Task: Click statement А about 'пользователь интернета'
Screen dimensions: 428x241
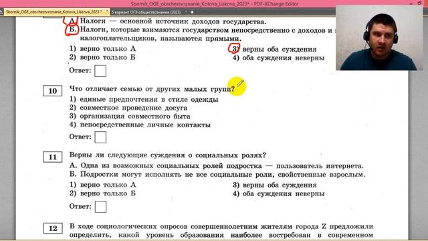Action: pyautogui.click(x=217, y=166)
